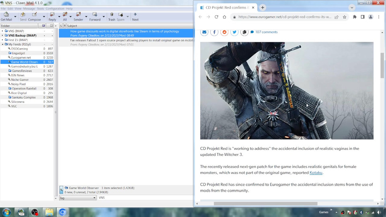Open the Tools menu in Claws Mail

point(40,8)
